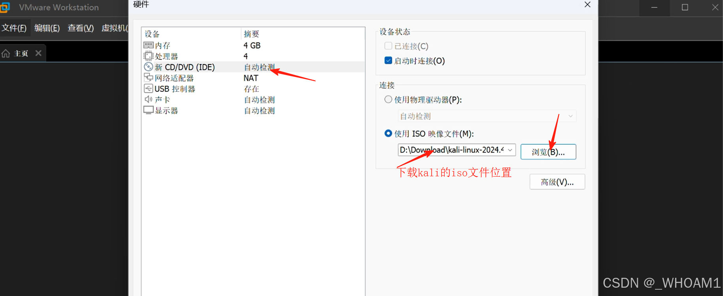Select the CD/DVD disc icon

tap(148, 67)
